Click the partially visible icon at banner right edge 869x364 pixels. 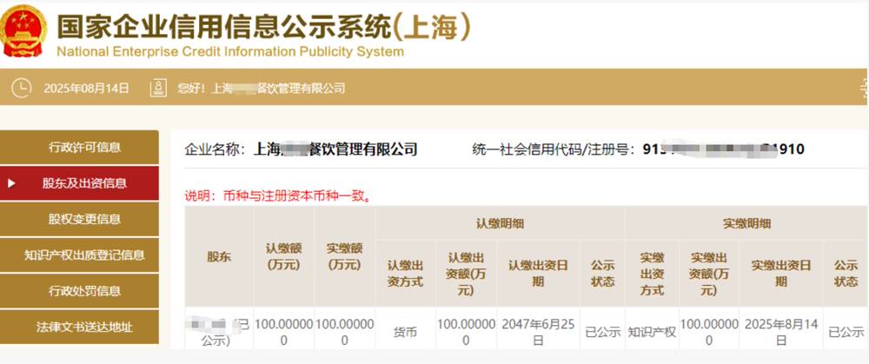864,88
